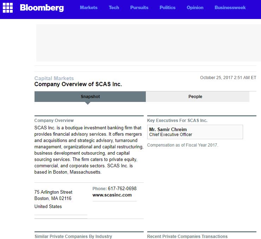
Task: Click Key Executives For SCAS Inc. header
Action: [x=177, y=121]
